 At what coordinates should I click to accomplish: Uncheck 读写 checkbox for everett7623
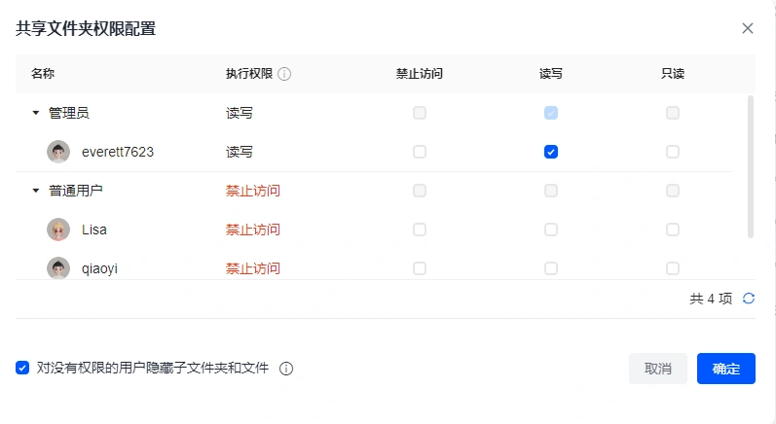pos(551,152)
